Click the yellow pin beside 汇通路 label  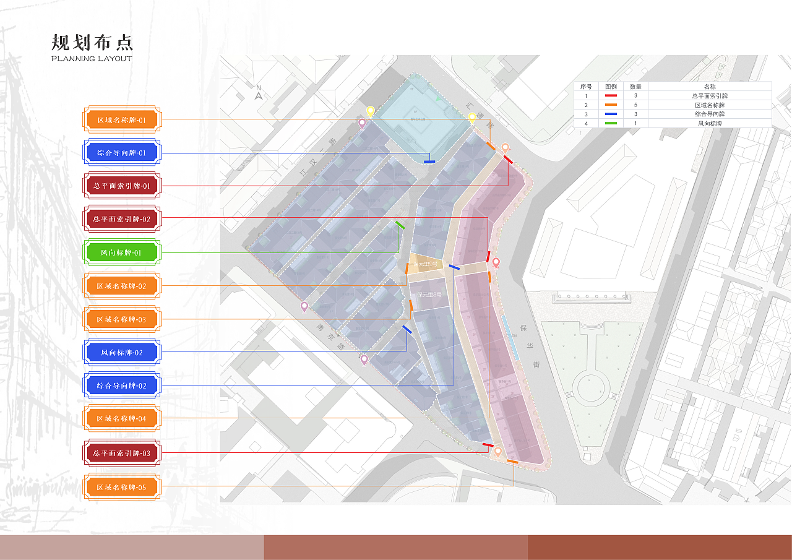pyautogui.click(x=472, y=118)
